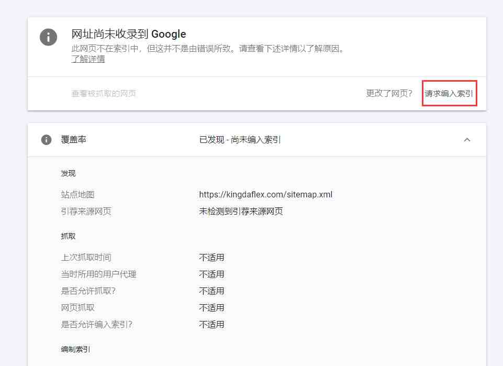Click 不适用 value for 当时所用的用户代理
The image size is (503, 366).
click(x=212, y=274)
